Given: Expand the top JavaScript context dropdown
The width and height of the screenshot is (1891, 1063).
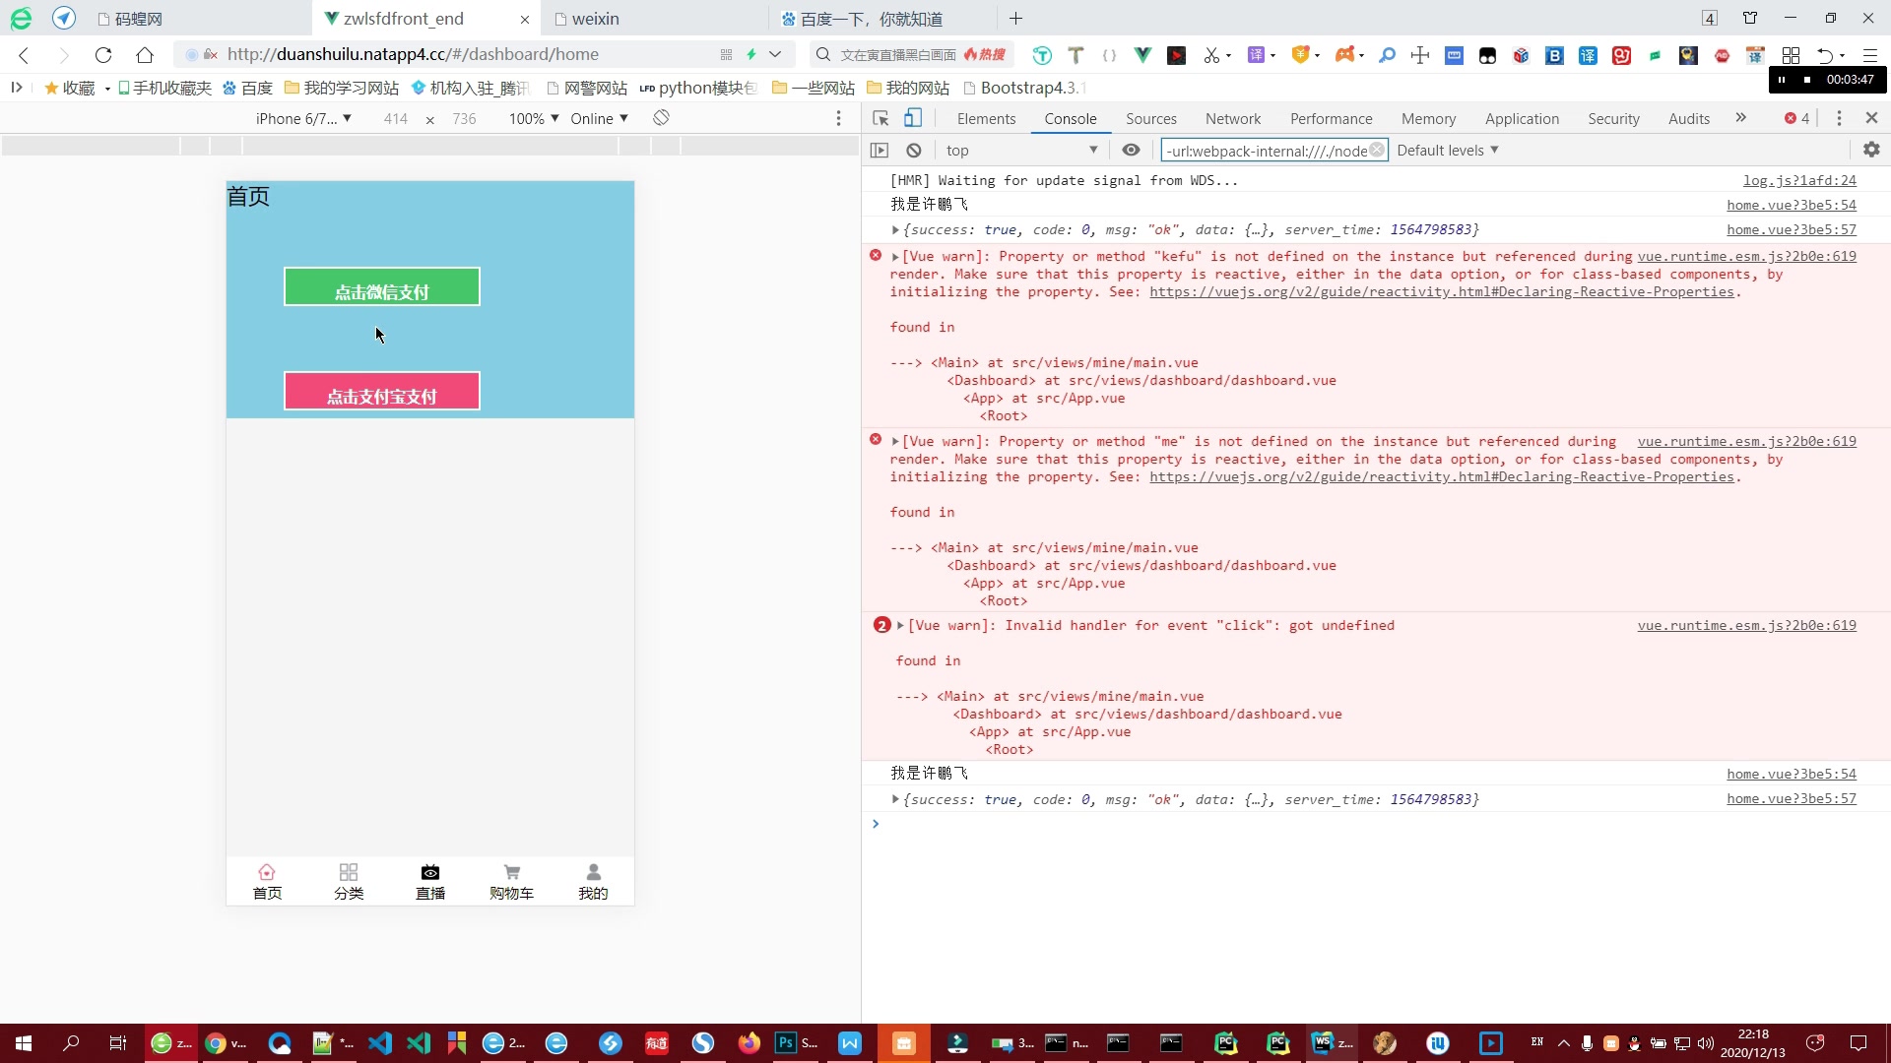Looking at the screenshot, I should tap(1020, 151).
